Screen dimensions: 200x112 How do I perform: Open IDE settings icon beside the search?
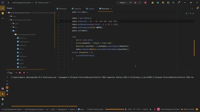click(x=179, y=2)
